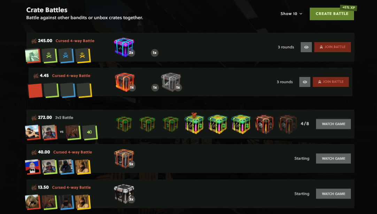Spectate the 4.45 battle via the eye icon

click(305, 82)
